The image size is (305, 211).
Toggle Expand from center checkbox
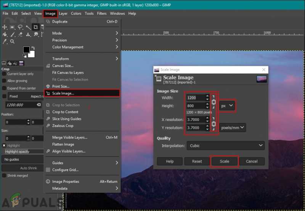pyautogui.click(x=4, y=88)
